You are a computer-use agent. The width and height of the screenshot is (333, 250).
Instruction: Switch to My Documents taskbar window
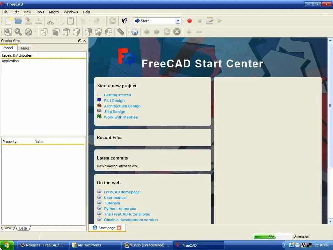tap(95, 245)
